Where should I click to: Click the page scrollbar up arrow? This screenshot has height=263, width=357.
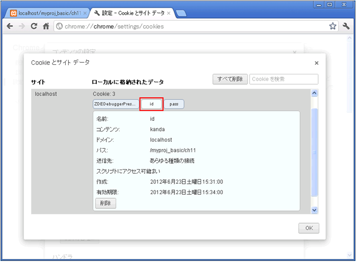click(349, 38)
